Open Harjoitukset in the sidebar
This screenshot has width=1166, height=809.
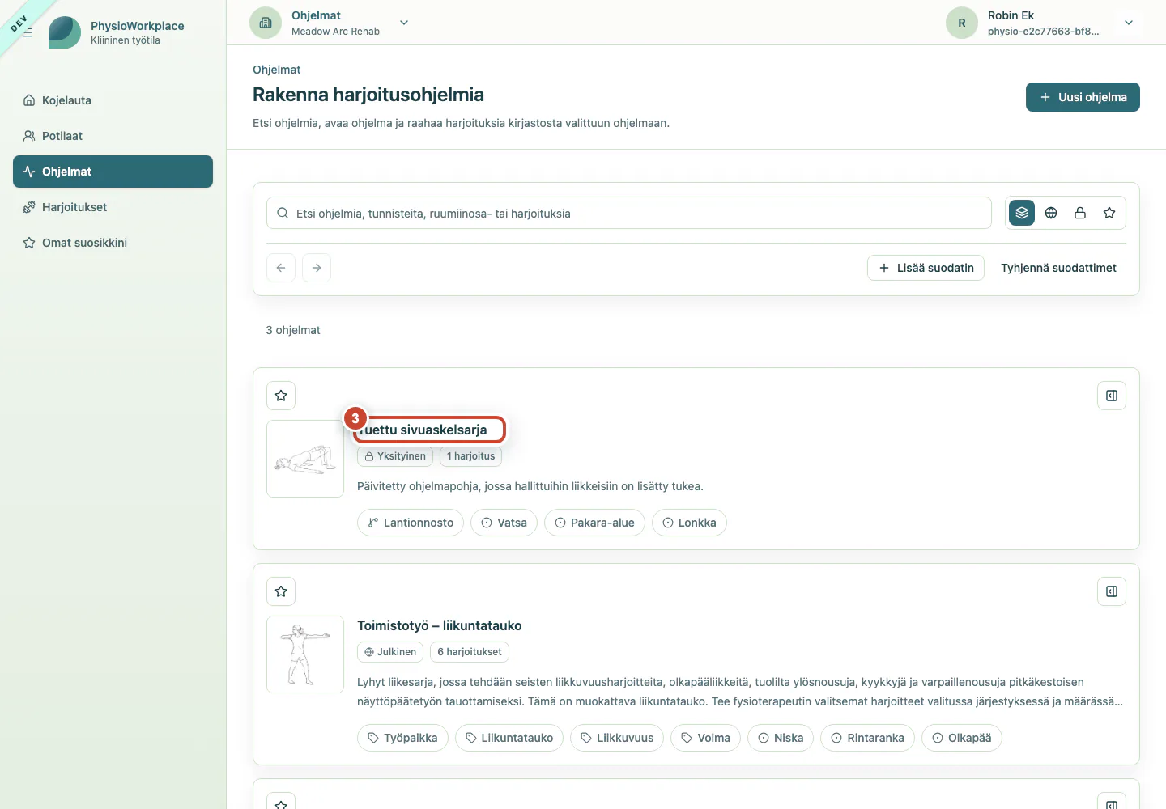(113, 207)
